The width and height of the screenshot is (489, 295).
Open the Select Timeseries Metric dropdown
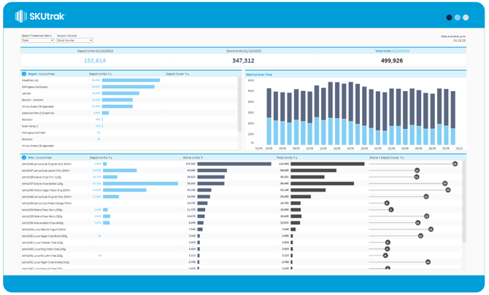(37, 41)
